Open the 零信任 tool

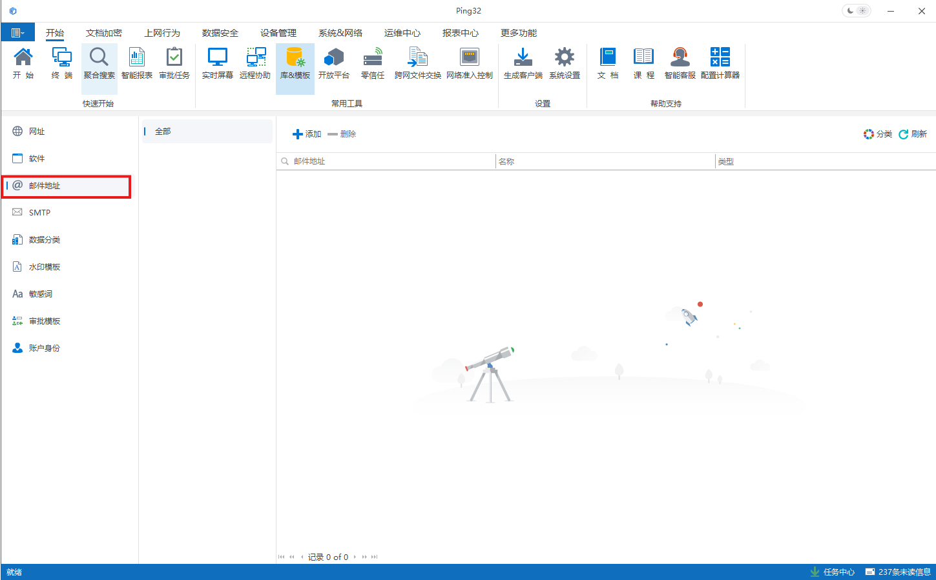(x=373, y=63)
